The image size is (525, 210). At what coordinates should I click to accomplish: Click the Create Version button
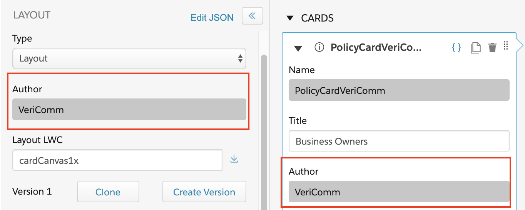pyautogui.click(x=204, y=192)
